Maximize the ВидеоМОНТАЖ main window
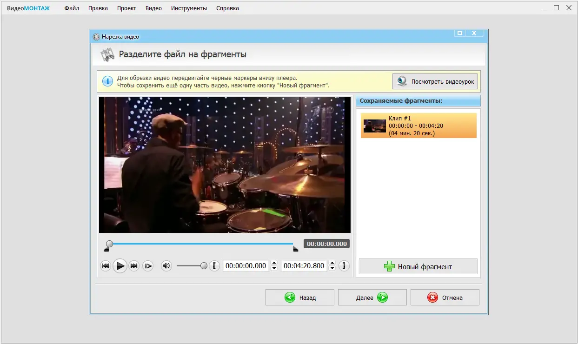The height and width of the screenshot is (344, 578). tap(557, 8)
